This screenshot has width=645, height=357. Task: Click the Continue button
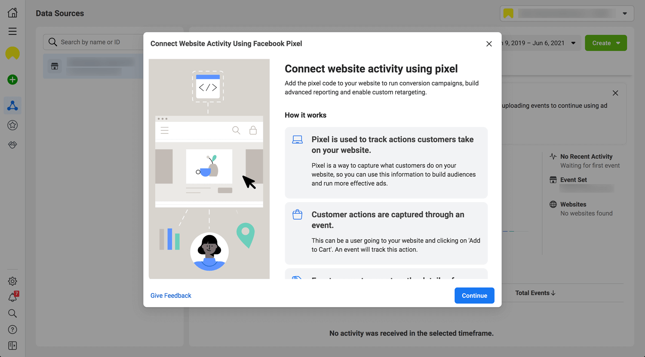[x=474, y=296]
